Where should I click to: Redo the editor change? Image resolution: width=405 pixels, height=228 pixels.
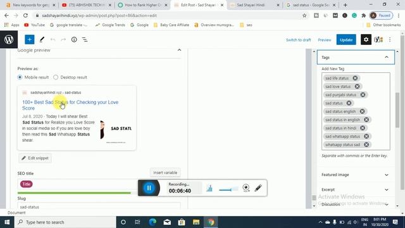(x=63, y=39)
